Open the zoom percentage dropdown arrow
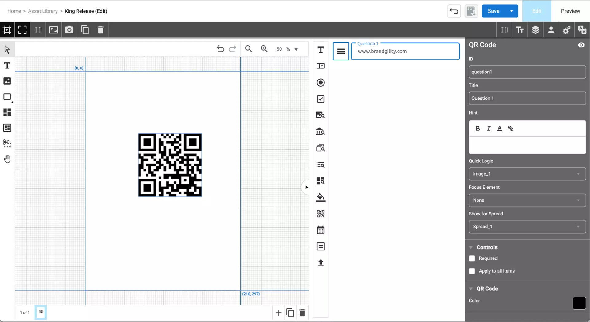Image resolution: width=590 pixels, height=322 pixels. [x=296, y=49]
